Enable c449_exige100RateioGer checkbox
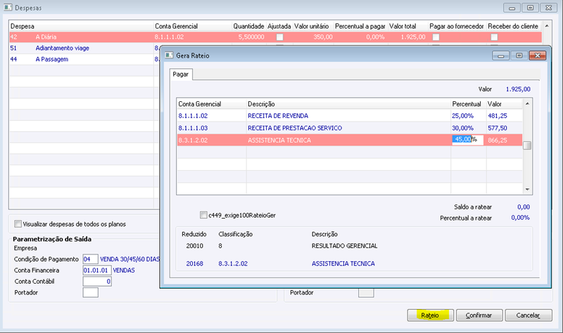The width and height of the screenshot is (563, 333). [x=203, y=215]
